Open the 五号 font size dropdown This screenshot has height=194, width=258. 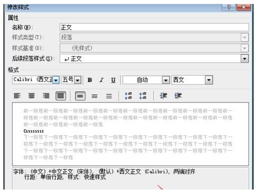pyautogui.click(x=78, y=80)
